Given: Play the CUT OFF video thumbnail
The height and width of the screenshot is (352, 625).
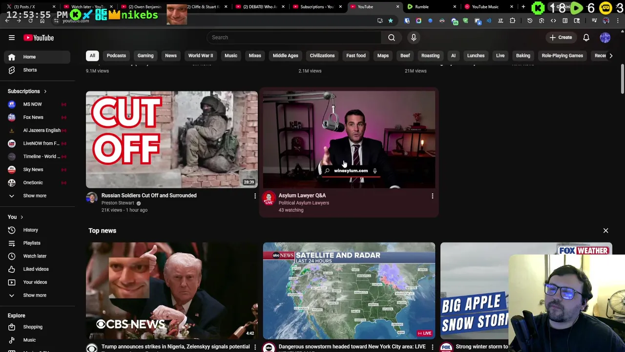Looking at the screenshot, I should click(172, 139).
